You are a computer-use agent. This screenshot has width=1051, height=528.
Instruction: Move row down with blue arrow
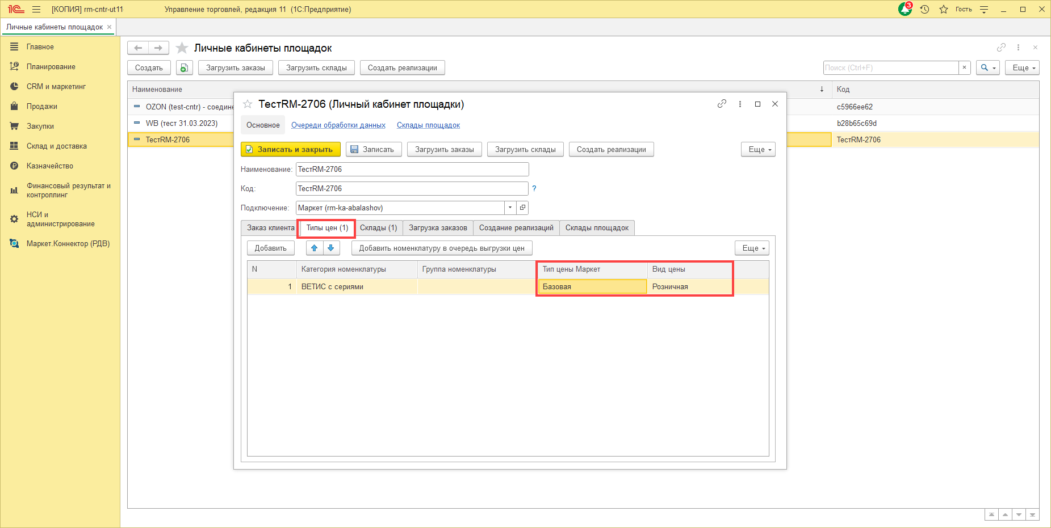(331, 248)
